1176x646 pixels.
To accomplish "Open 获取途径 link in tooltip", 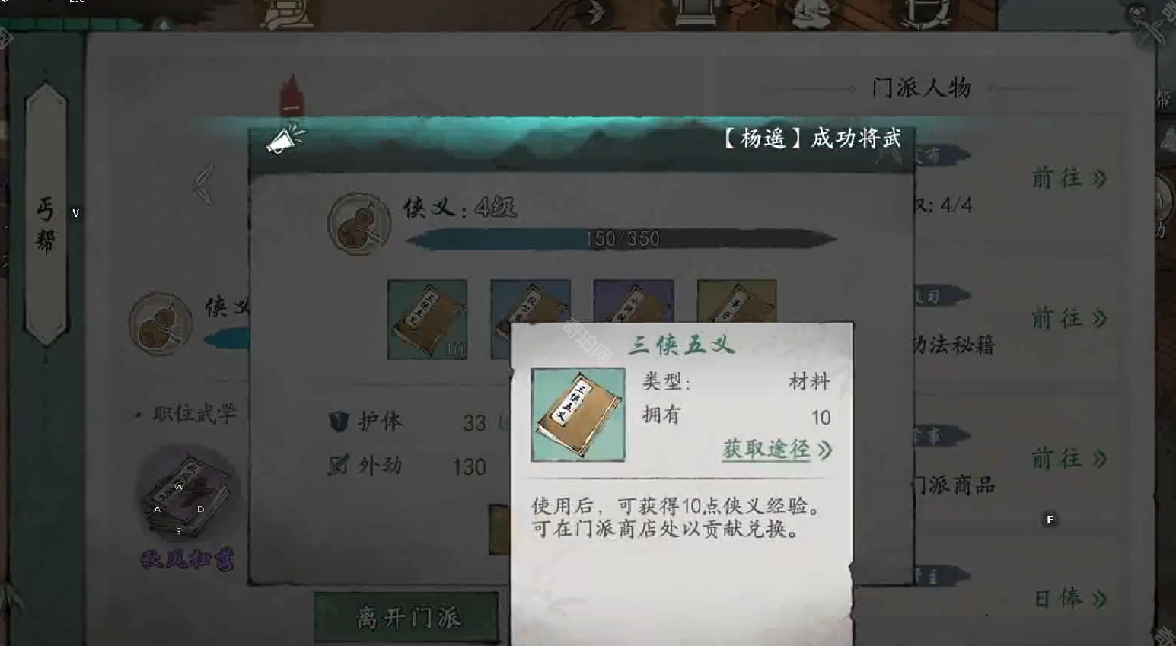I will click(x=777, y=449).
